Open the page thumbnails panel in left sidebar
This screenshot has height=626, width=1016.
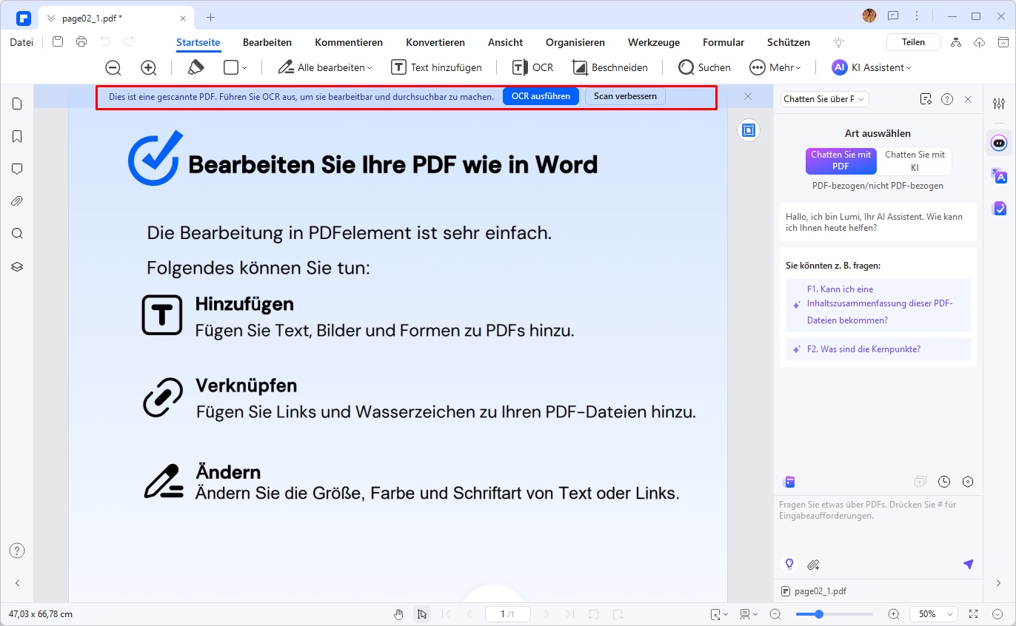(x=17, y=104)
